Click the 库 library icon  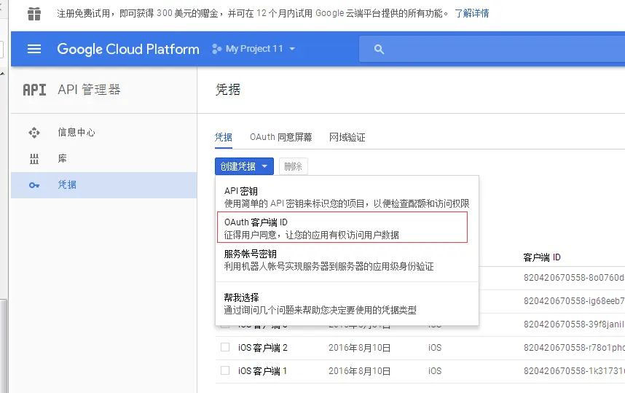34,159
